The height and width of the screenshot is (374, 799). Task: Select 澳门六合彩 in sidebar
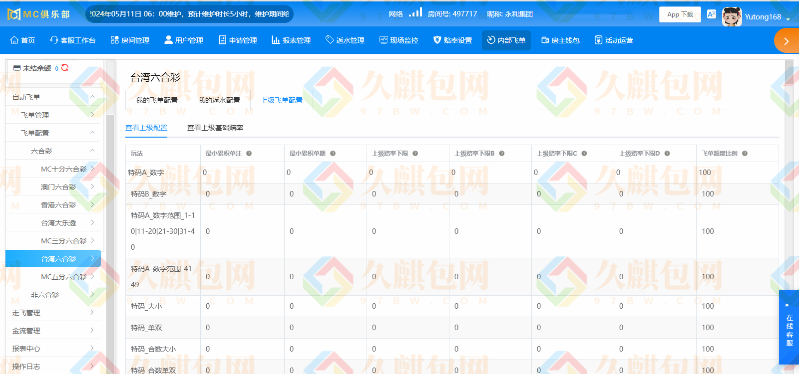click(x=53, y=187)
